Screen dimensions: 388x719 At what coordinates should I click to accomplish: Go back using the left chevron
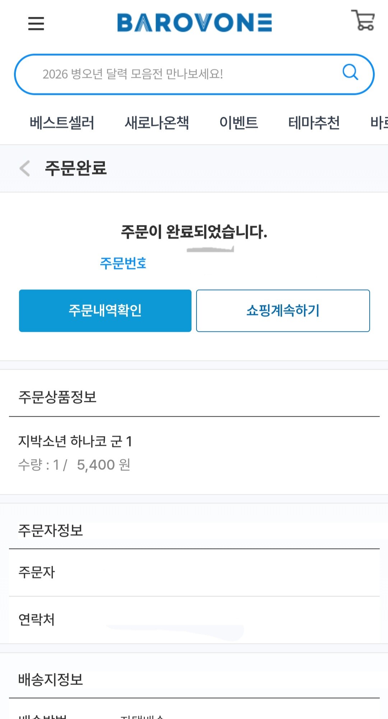(24, 168)
